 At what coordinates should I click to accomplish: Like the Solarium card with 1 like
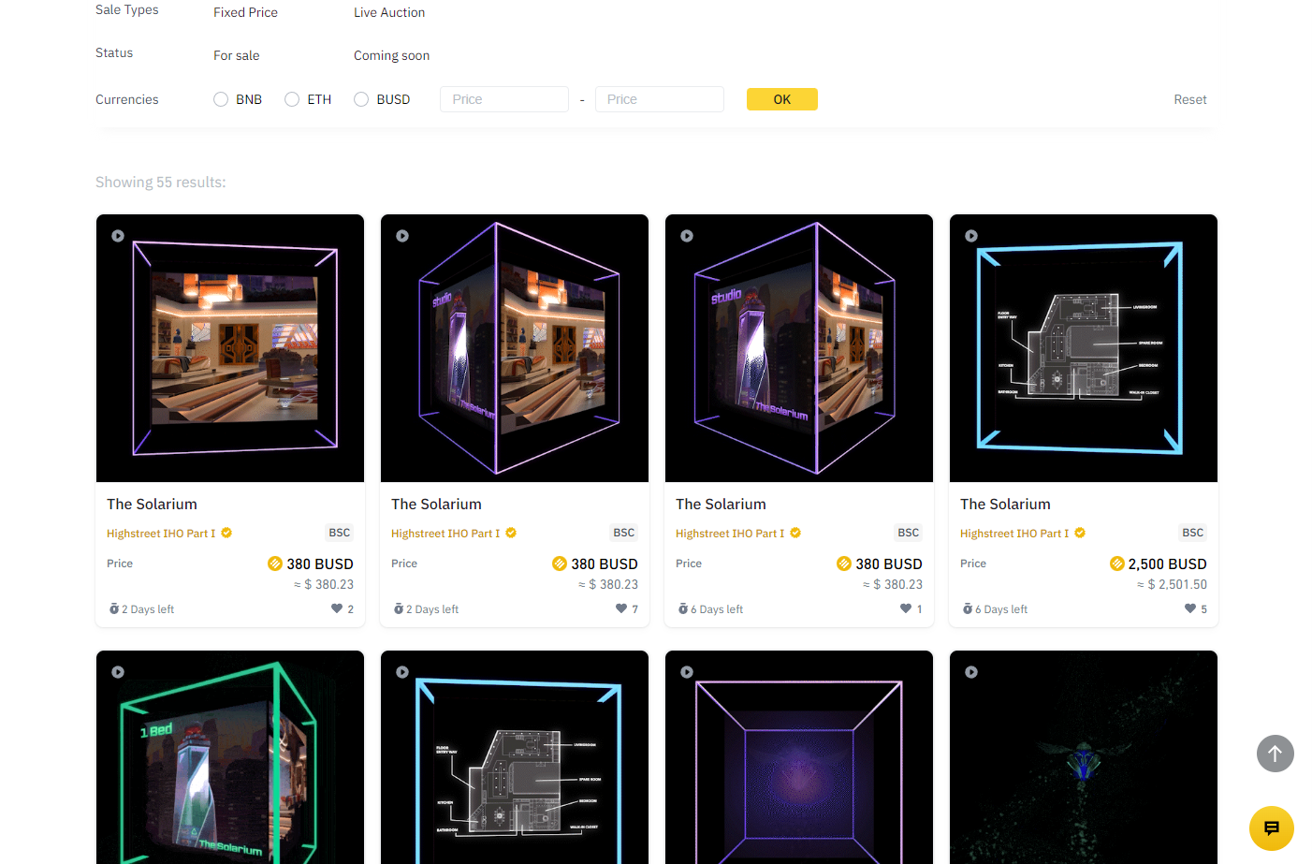906,608
